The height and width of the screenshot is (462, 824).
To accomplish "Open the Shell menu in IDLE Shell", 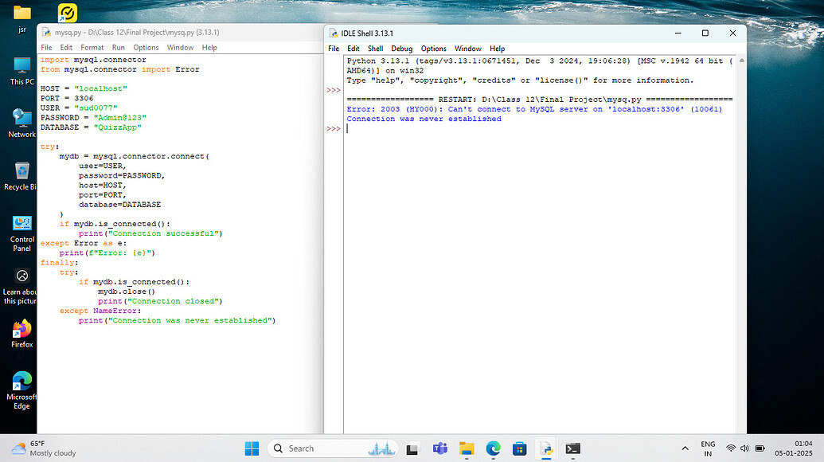I will [x=375, y=48].
